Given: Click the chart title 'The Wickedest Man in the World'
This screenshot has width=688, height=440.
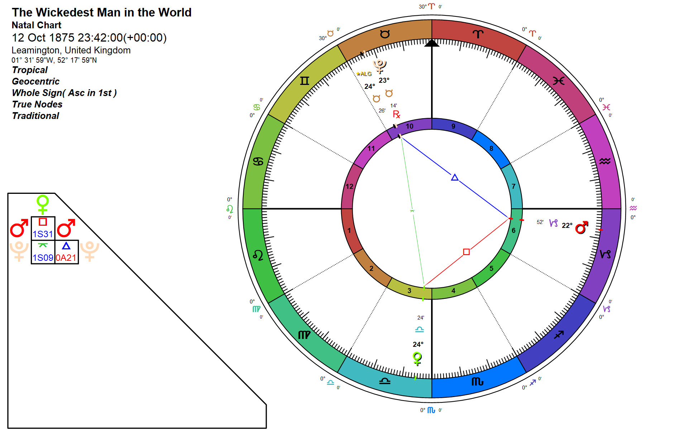Looking at the screenshot, I should click(x=102, y=13).
